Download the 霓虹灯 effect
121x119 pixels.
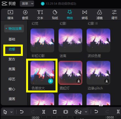point(79,81)
